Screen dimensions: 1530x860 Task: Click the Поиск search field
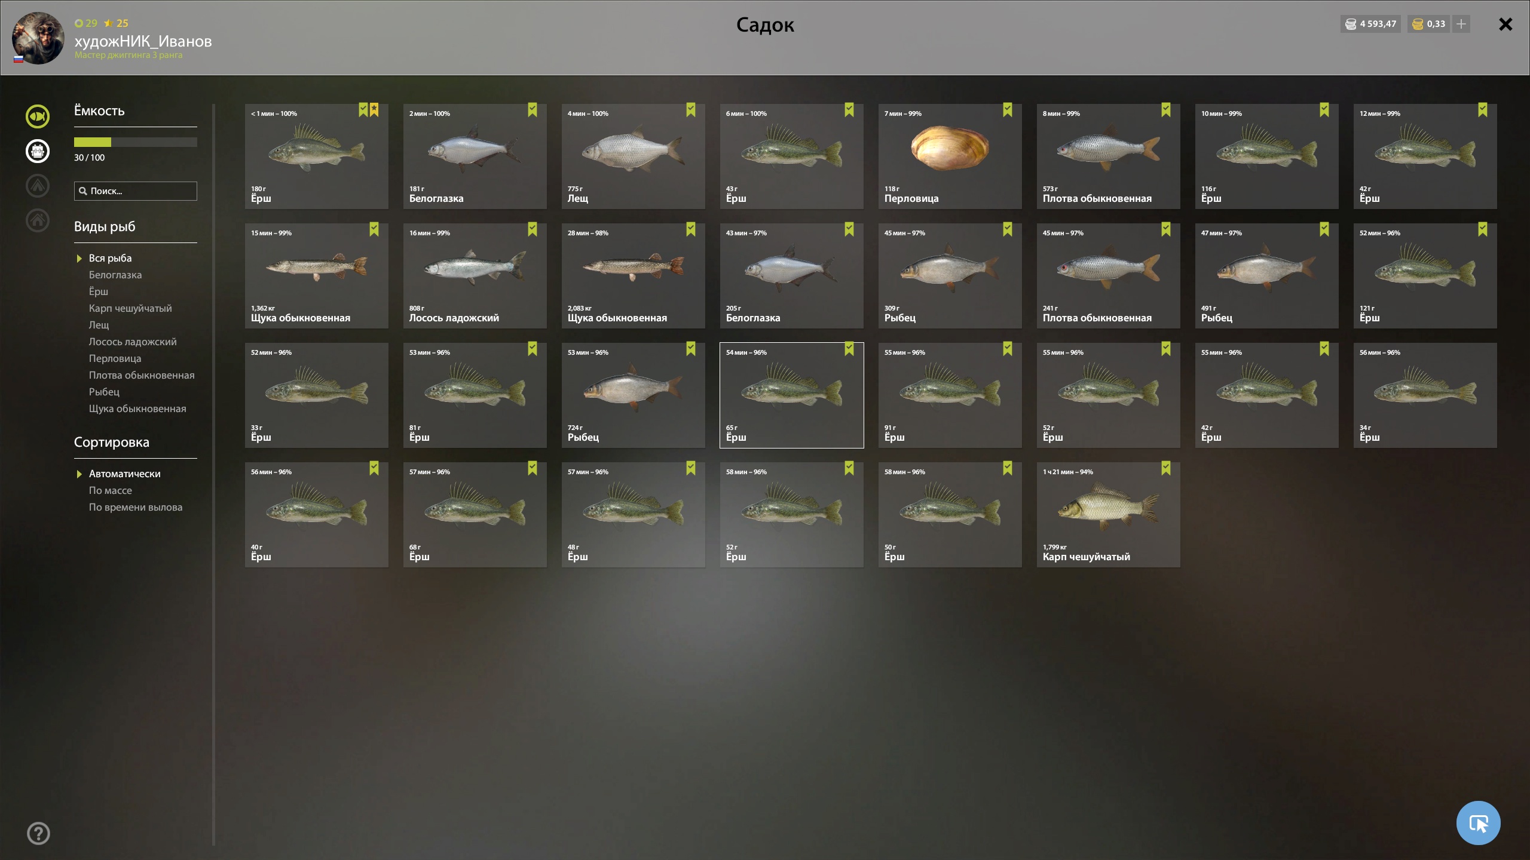[136, 191]
